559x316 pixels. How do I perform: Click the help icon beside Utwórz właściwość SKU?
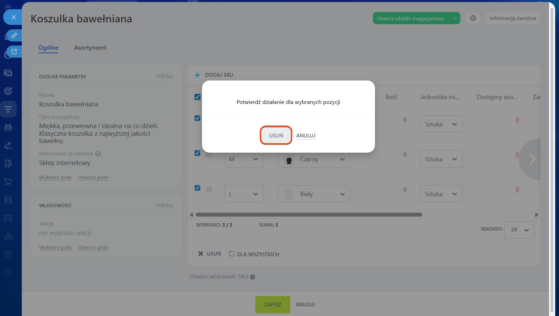coord(253,277)
